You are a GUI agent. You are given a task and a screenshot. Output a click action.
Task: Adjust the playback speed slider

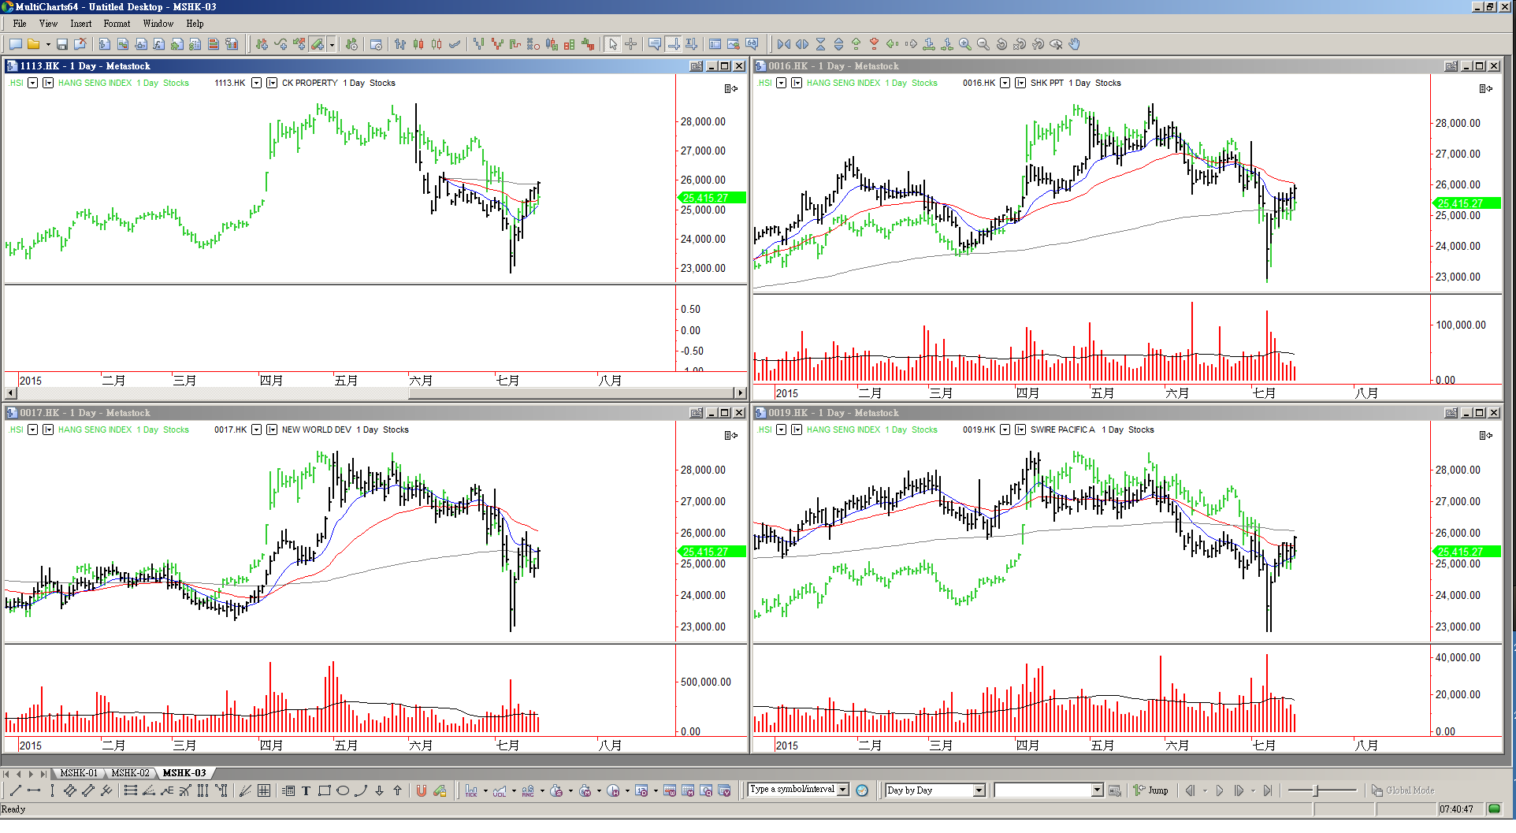click(1317, 790)
